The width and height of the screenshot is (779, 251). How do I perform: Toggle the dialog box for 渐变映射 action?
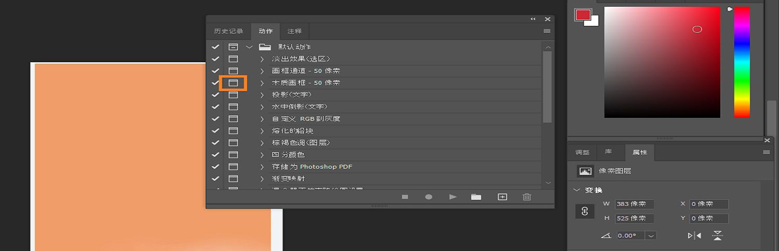(x=233, y=179)
